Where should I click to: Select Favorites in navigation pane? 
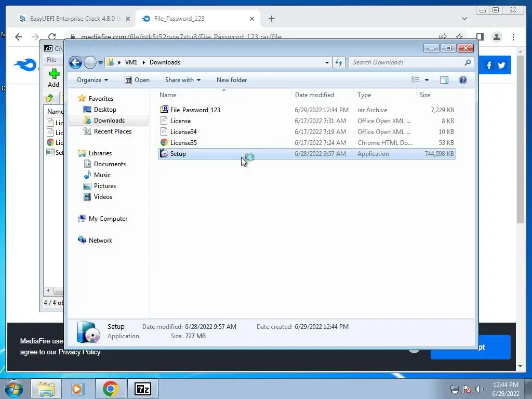point(96,98)
